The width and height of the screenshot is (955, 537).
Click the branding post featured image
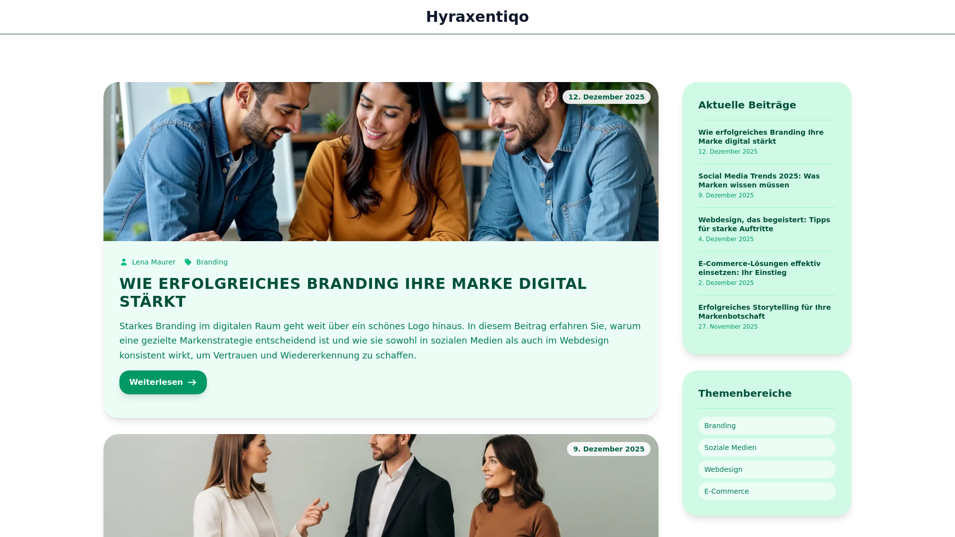coord(381,162)
